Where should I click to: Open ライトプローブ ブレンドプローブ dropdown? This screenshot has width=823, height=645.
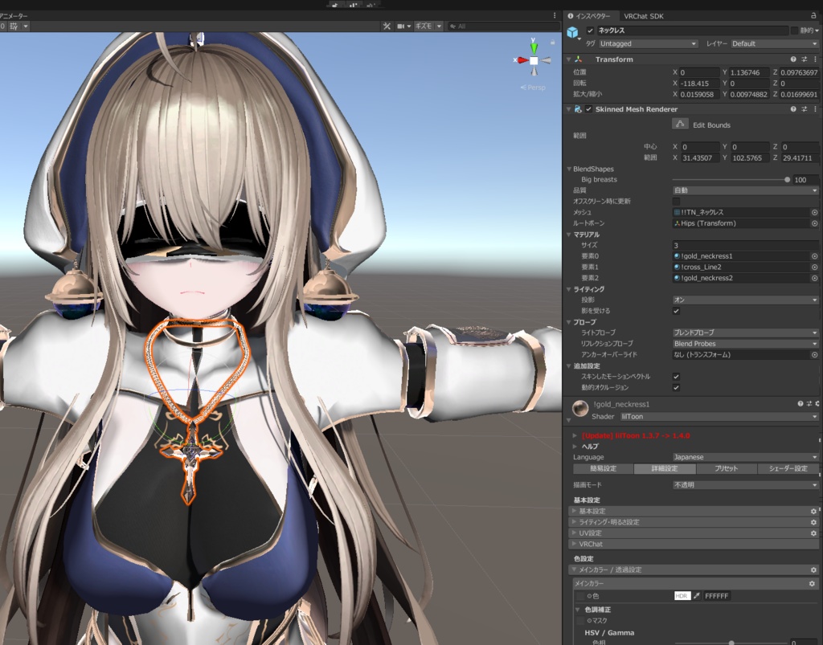745,333
